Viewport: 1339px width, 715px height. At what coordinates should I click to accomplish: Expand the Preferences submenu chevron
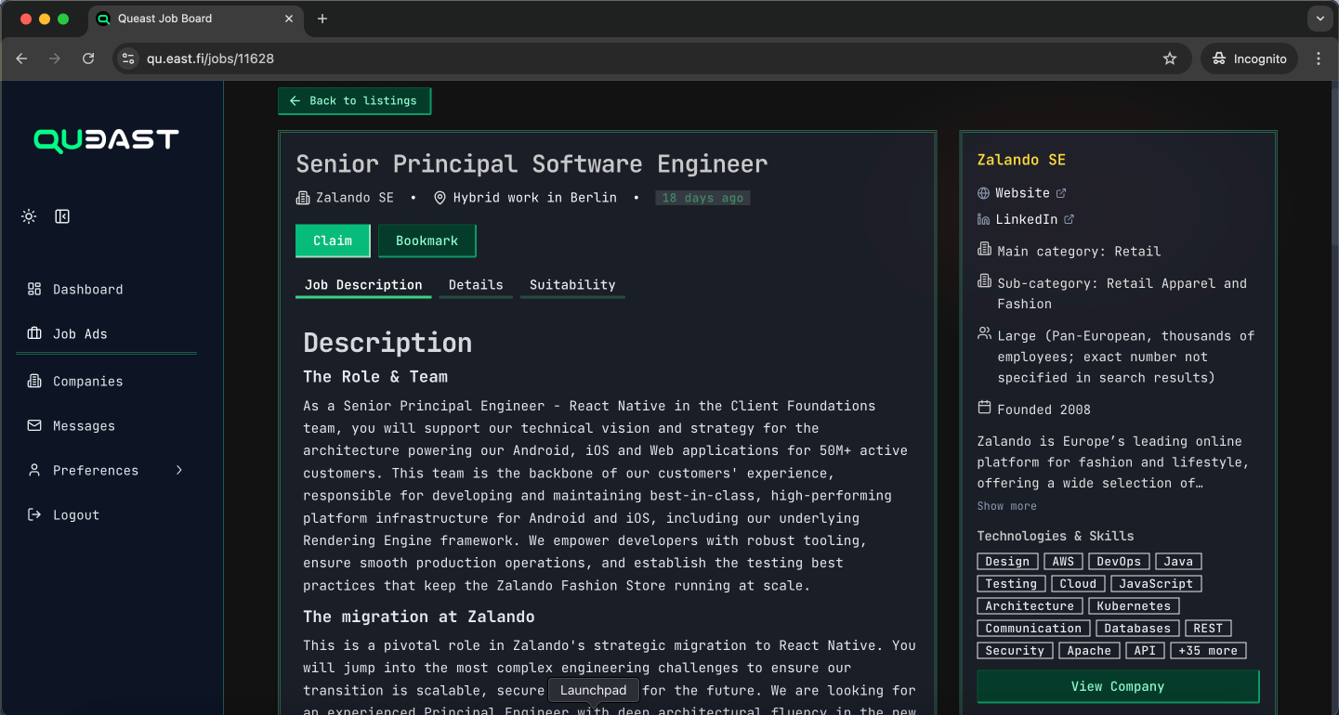179,470
